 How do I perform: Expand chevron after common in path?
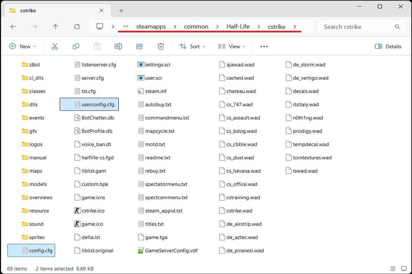pos(217,27)
